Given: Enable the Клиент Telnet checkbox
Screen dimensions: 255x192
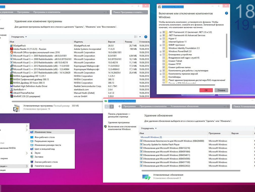Looking at the screenshot, I should [x=164, y=61].
